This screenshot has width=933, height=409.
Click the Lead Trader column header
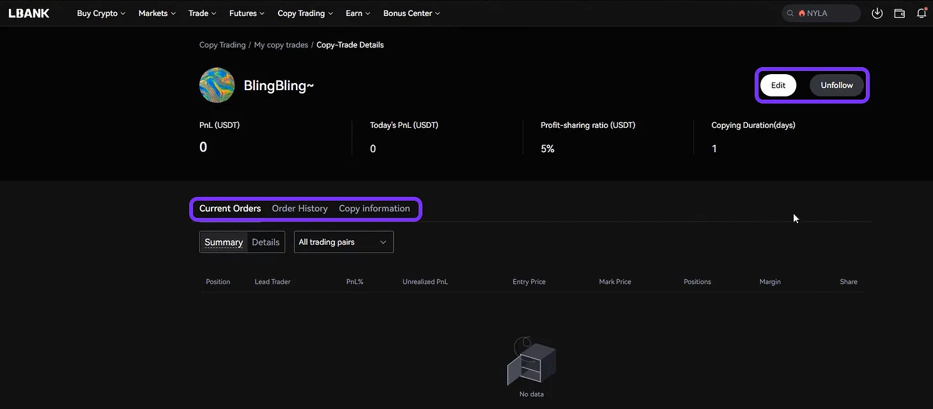pos(273,282)
